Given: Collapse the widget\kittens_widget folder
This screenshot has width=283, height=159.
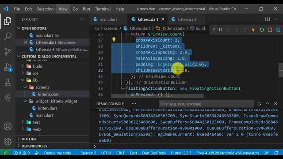Looking at the screenshot, I should pyautogui.click(x=56, y=101).
